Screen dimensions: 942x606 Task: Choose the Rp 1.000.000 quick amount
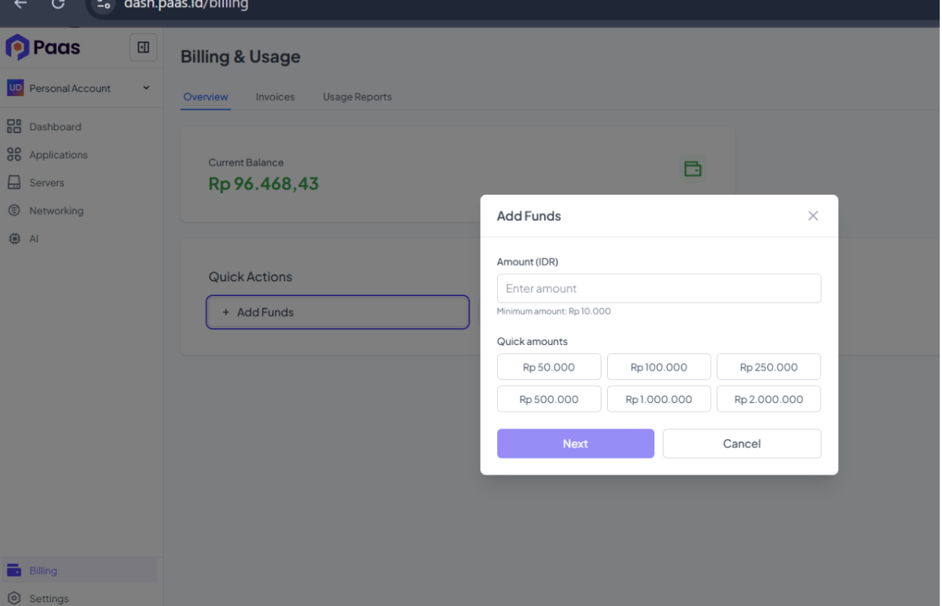(x=659, y=399)
